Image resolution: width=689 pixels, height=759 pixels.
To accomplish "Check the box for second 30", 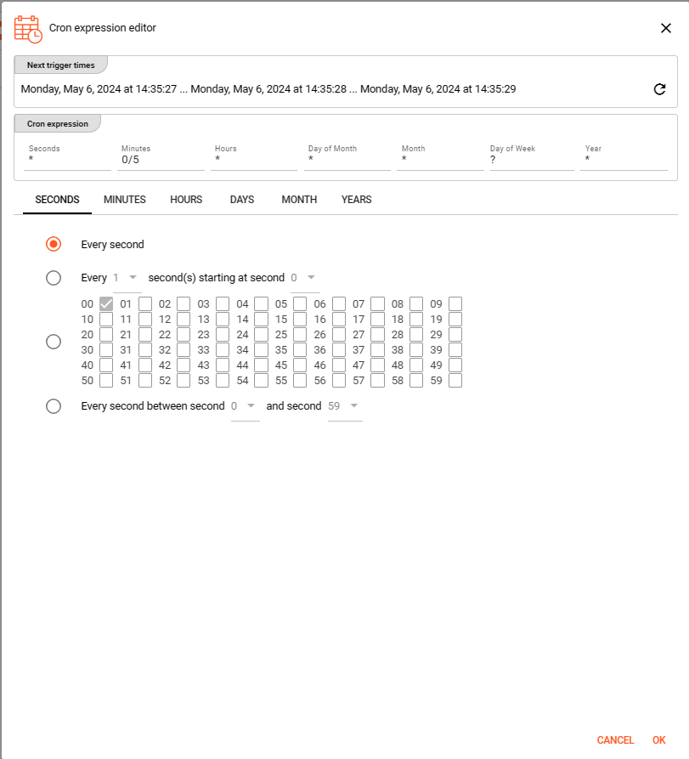I will pos(106,350).
